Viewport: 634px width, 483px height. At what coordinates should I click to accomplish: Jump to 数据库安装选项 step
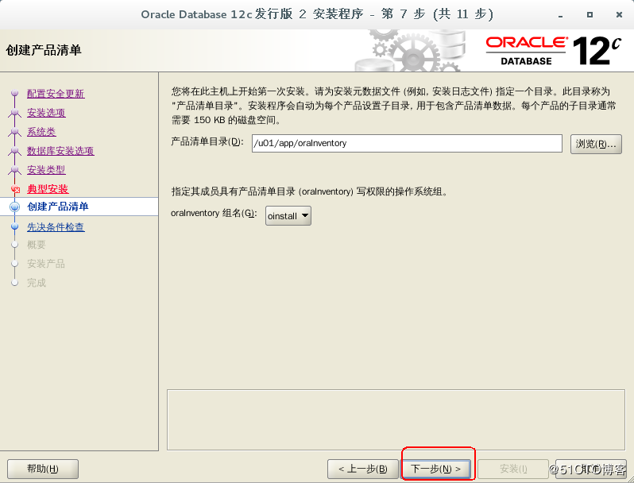(60, 151)
